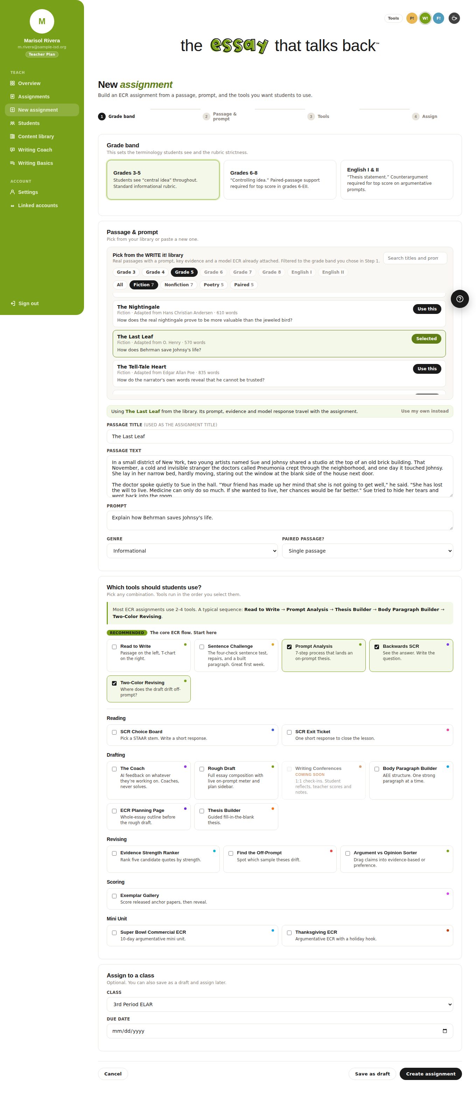
Task: Select the Grade 4 filter tab
Action: pyautogui.click(x=155, y=272)
